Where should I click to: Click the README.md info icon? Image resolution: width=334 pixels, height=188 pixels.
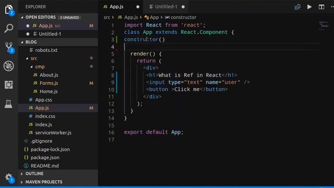click(x=26, y=166)
